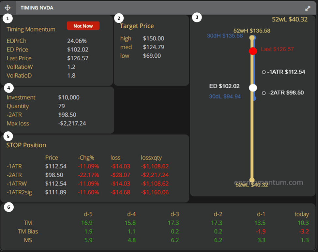Image resolution: width=318 pixels, height=252 pixels.
Task: Click the STOP Position heading
Action: pyautogui.click(x=26, y=145)
